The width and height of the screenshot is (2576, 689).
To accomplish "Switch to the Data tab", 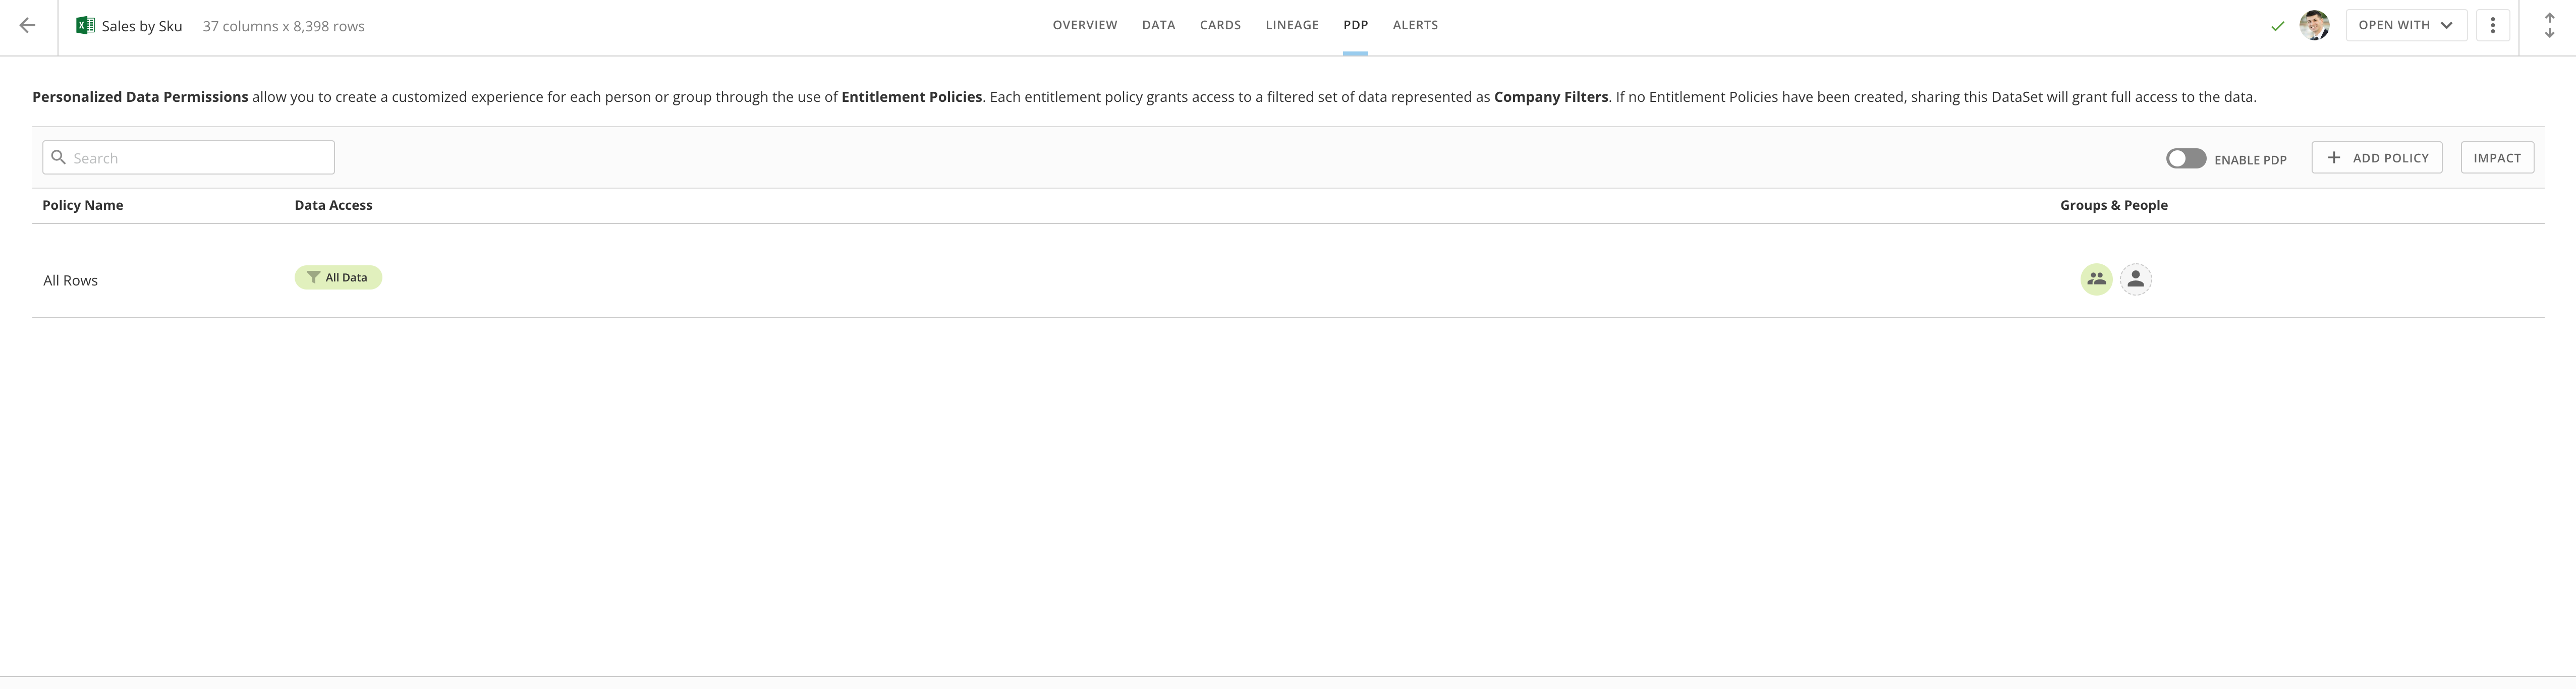I will (1158, 25).
